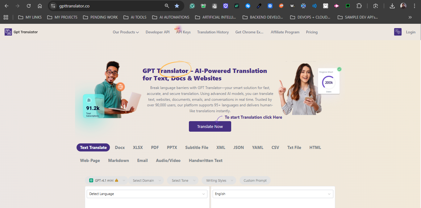Image resolution: width=421 pixels, height=208 pixels.
Task: Click the screenshot capture icon in toolbar
Action: pyautogui.click(x=376, y=6)
